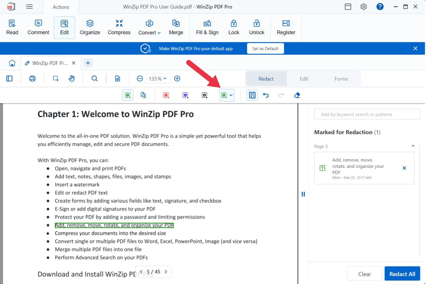Select the green redaction mark tool
This screenshot has width=426, height=284.
tap(224, 95)
